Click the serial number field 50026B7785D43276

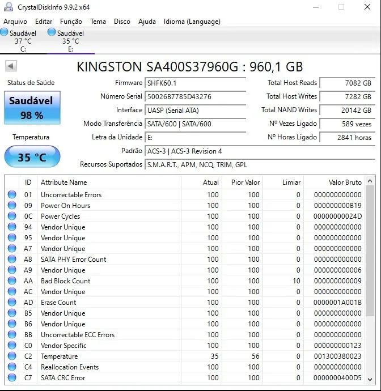(x=196, y=97)
